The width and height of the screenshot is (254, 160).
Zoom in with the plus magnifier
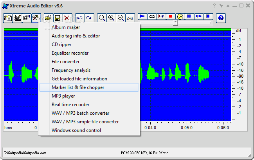(111, 18)
